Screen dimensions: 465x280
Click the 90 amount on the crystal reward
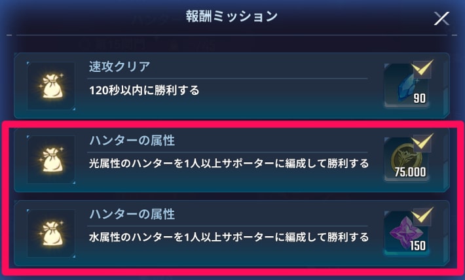tap(419, 98)
